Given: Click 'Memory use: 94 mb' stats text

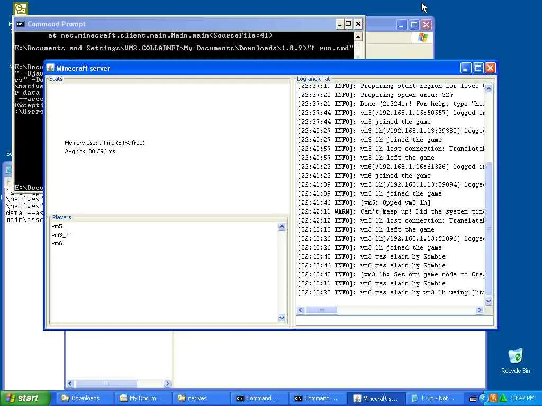Looking at the screenshot, I should coord(104,143).
